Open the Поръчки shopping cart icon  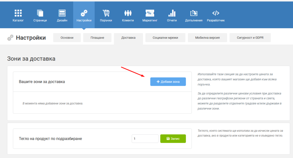[106, 13]
